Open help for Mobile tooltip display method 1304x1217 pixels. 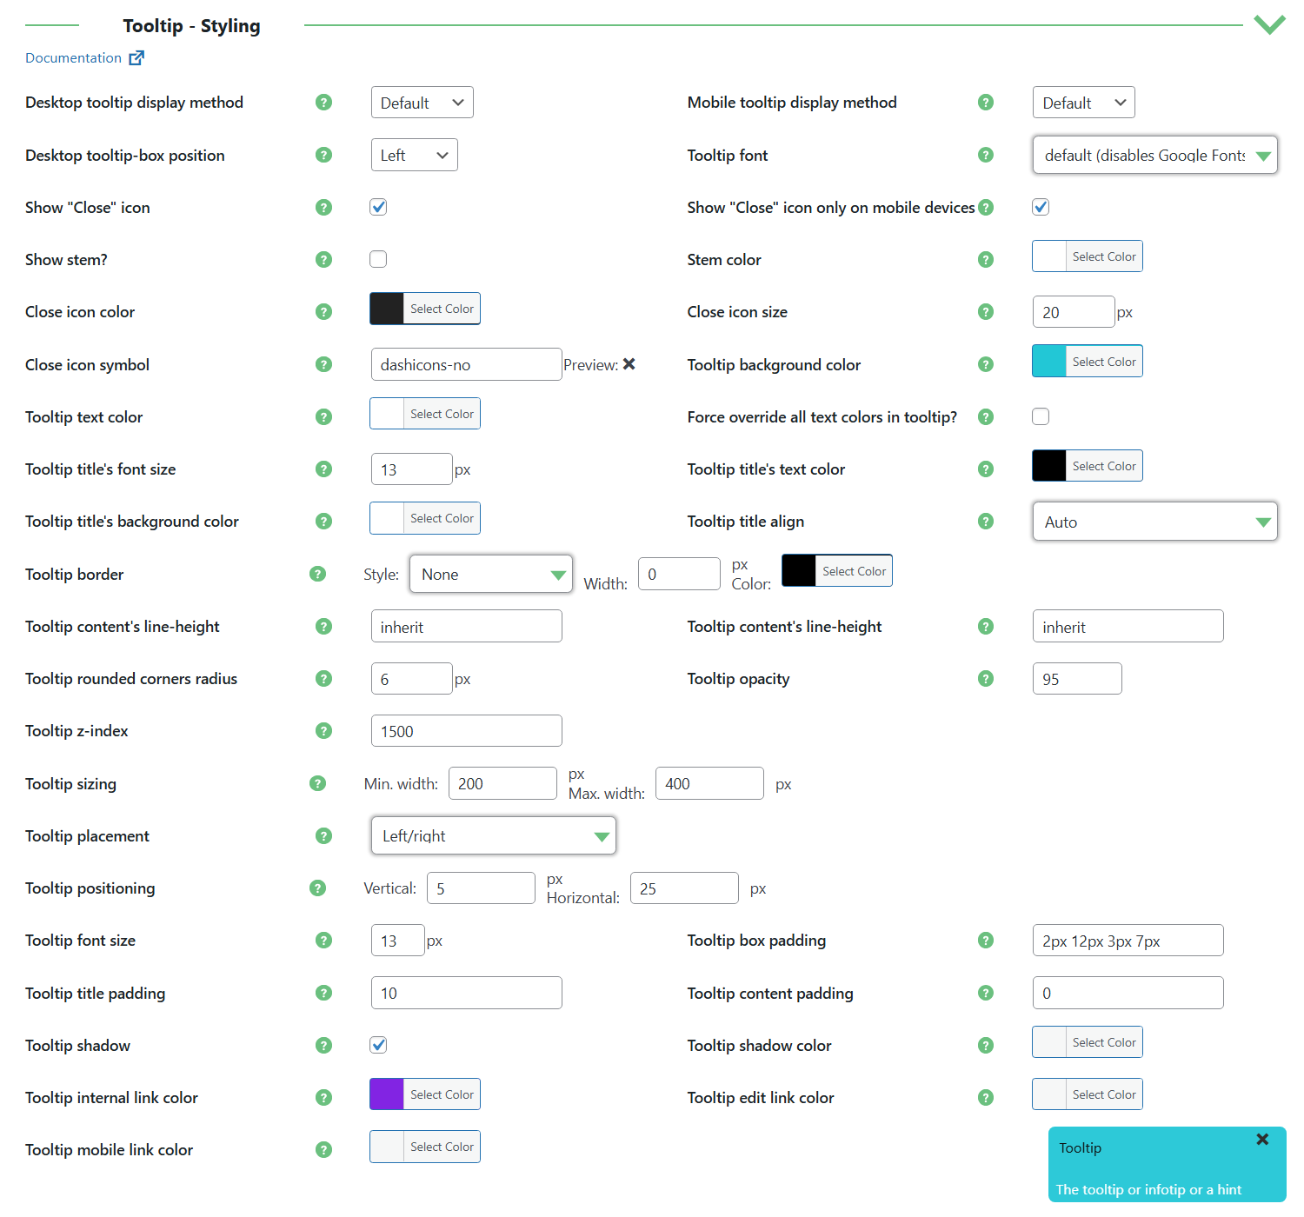[x=986, y=102]
